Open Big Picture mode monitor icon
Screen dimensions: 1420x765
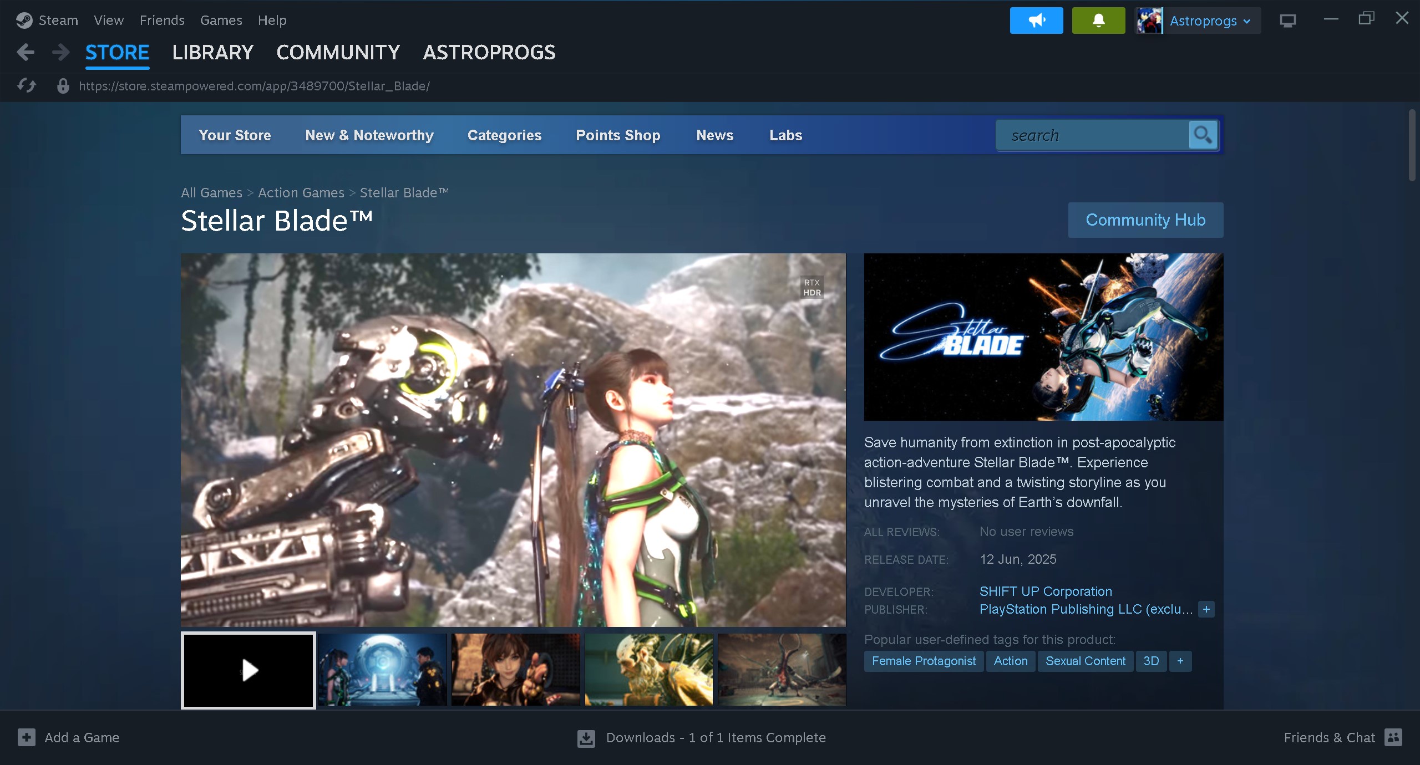coord(1287,21)
